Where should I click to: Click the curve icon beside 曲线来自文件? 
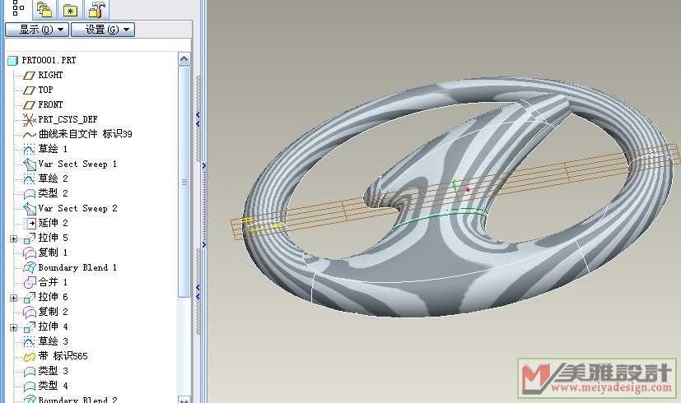pos(29,135)
